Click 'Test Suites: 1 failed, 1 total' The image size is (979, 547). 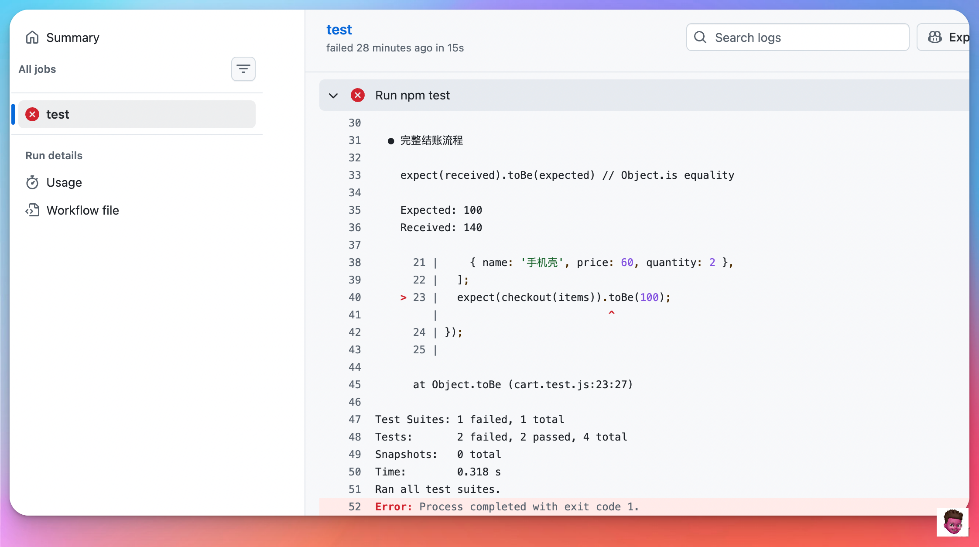[469, 420]
